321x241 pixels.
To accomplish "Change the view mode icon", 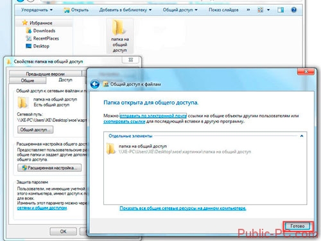I will tap(260, 10).
